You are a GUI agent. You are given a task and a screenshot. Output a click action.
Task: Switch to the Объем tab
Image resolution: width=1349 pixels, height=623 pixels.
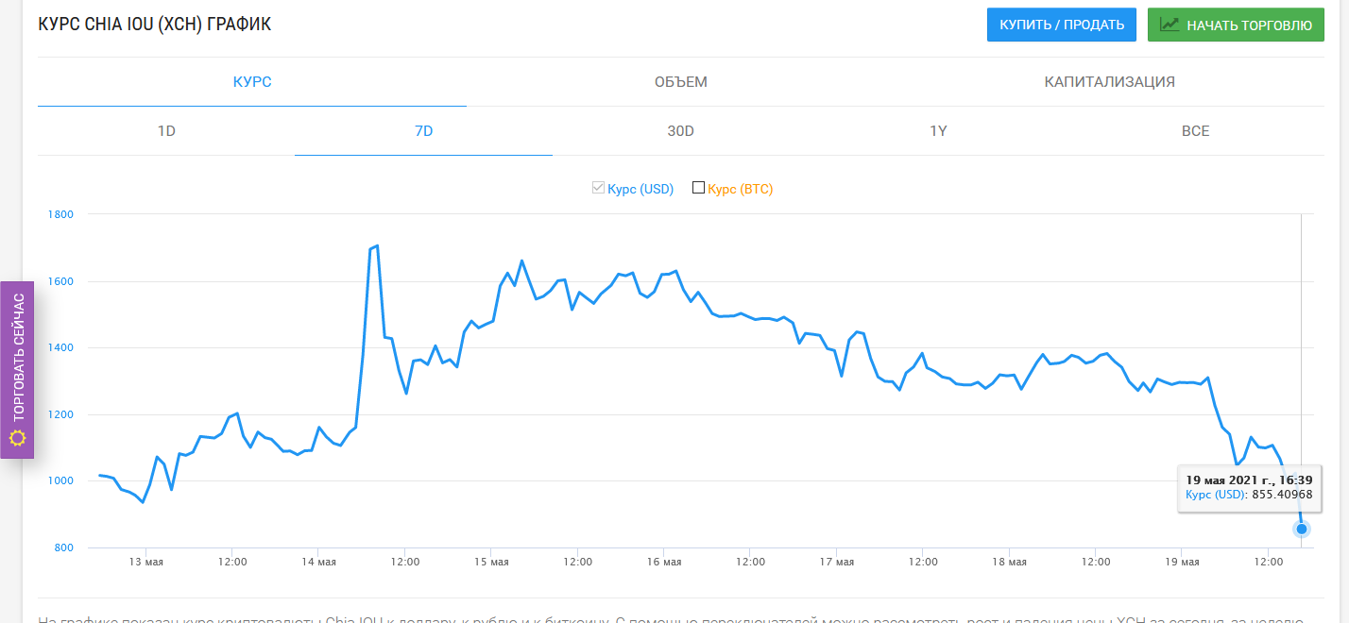(681, 82)
